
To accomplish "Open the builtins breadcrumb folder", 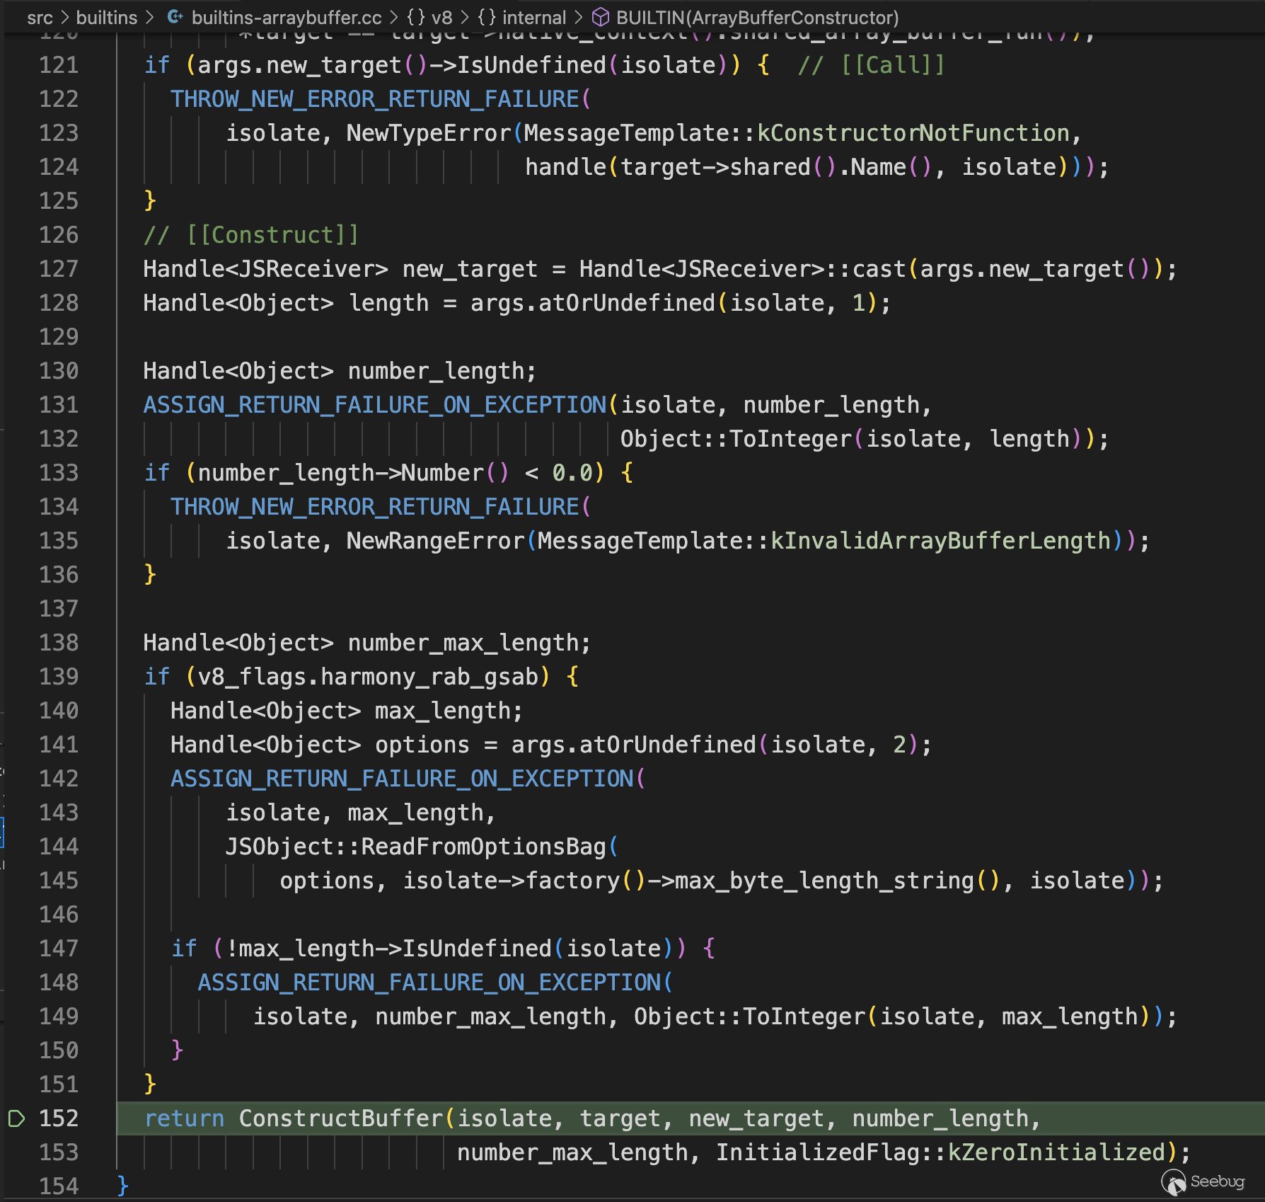I will tap(106, 17).
